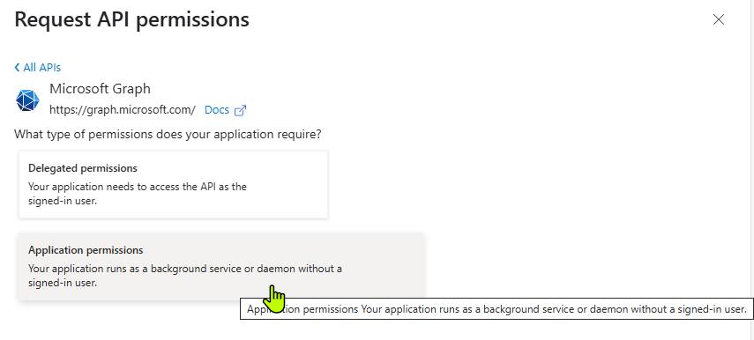
Task: Click the 'background service or daemon' description in the card
Action: click(x=185, y=276)
